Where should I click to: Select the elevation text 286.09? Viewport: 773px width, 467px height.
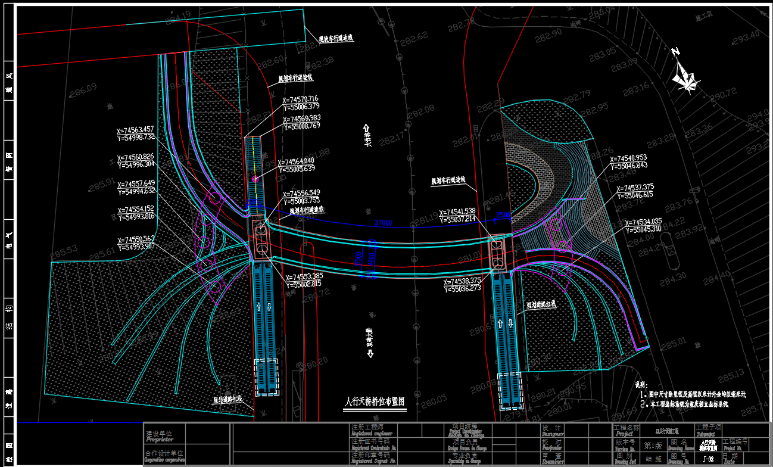pyautogui.click(x=83, y=90)
